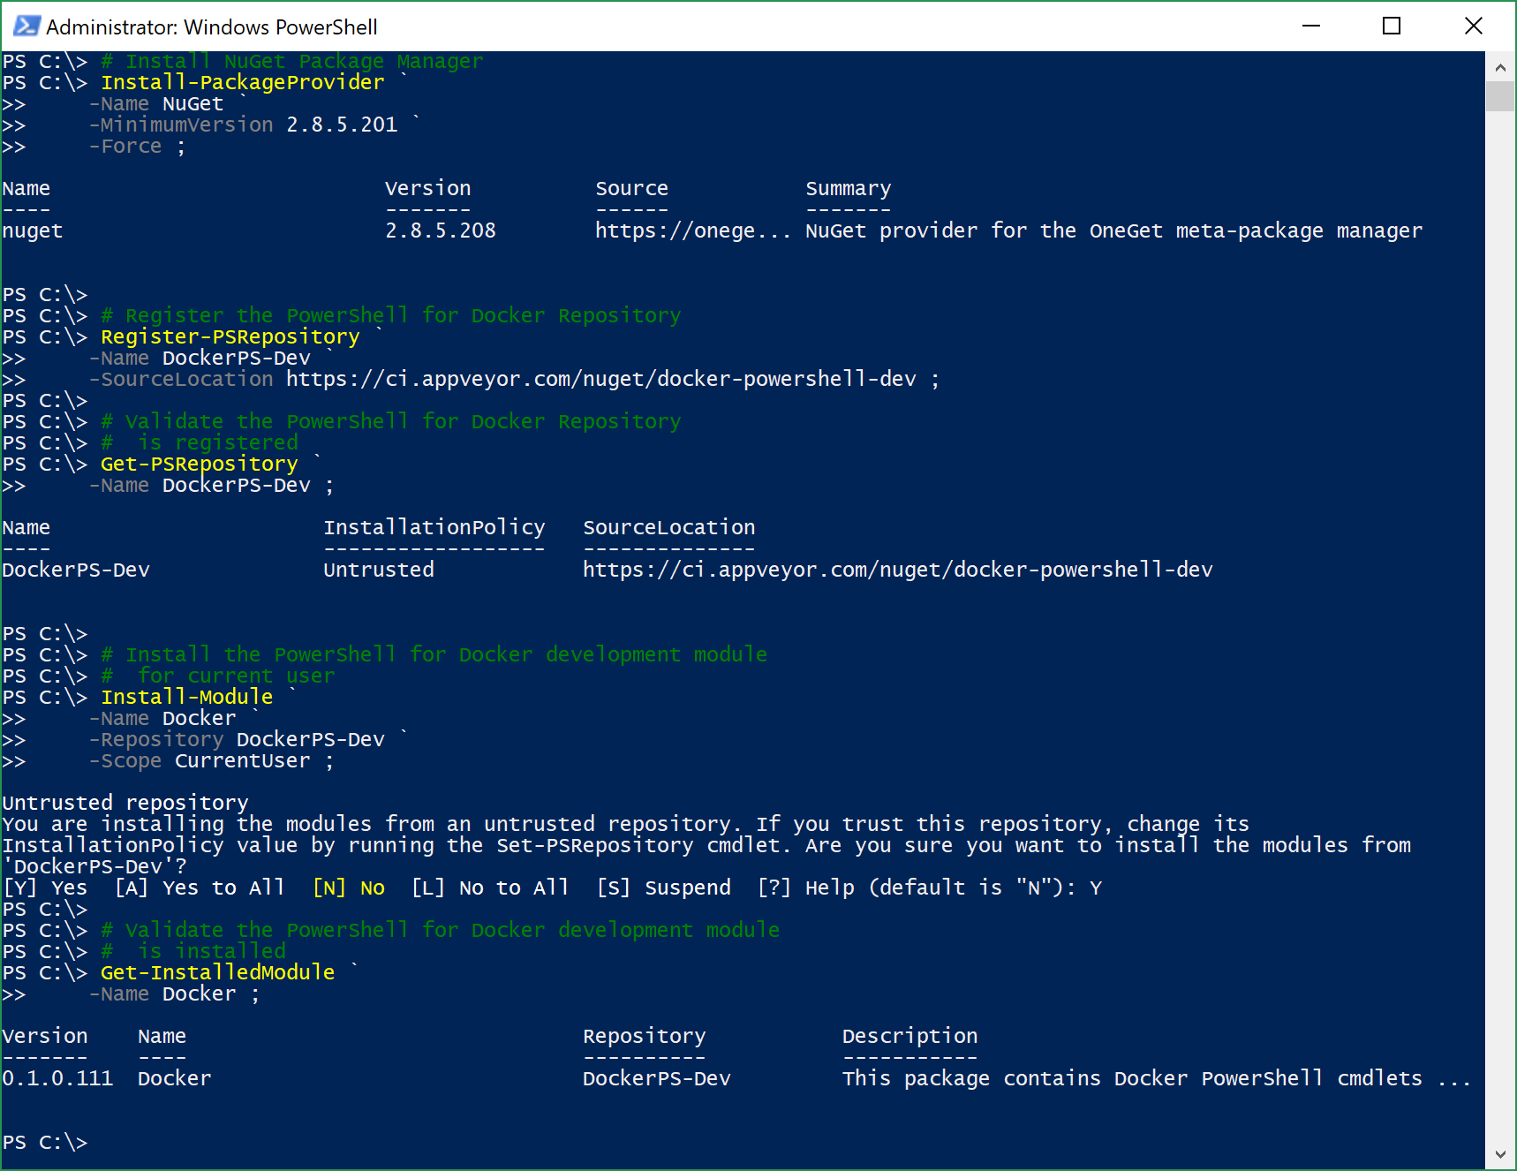
Task: Click the appveyor URL in SourceLocation parameter
Action: (x=601, y=379)
